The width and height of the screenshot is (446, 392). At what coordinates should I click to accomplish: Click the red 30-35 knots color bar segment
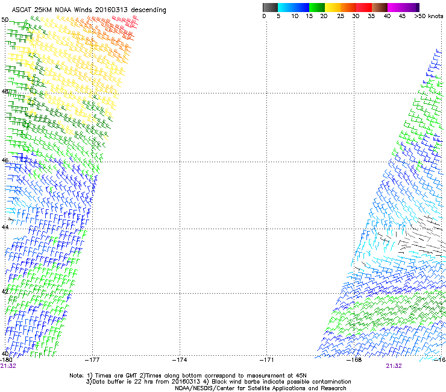(x=364, y=7)
